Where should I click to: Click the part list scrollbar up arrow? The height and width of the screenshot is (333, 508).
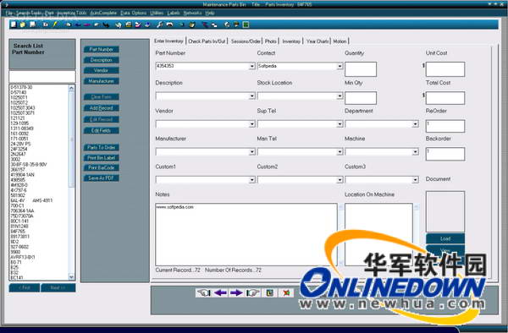[71, 88]
